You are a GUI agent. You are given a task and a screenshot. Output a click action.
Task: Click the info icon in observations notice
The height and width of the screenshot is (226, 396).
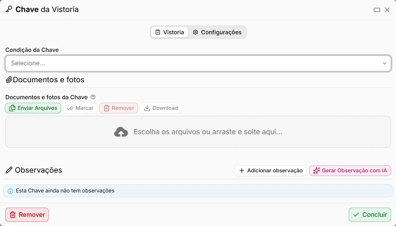[x=10, y=191]
